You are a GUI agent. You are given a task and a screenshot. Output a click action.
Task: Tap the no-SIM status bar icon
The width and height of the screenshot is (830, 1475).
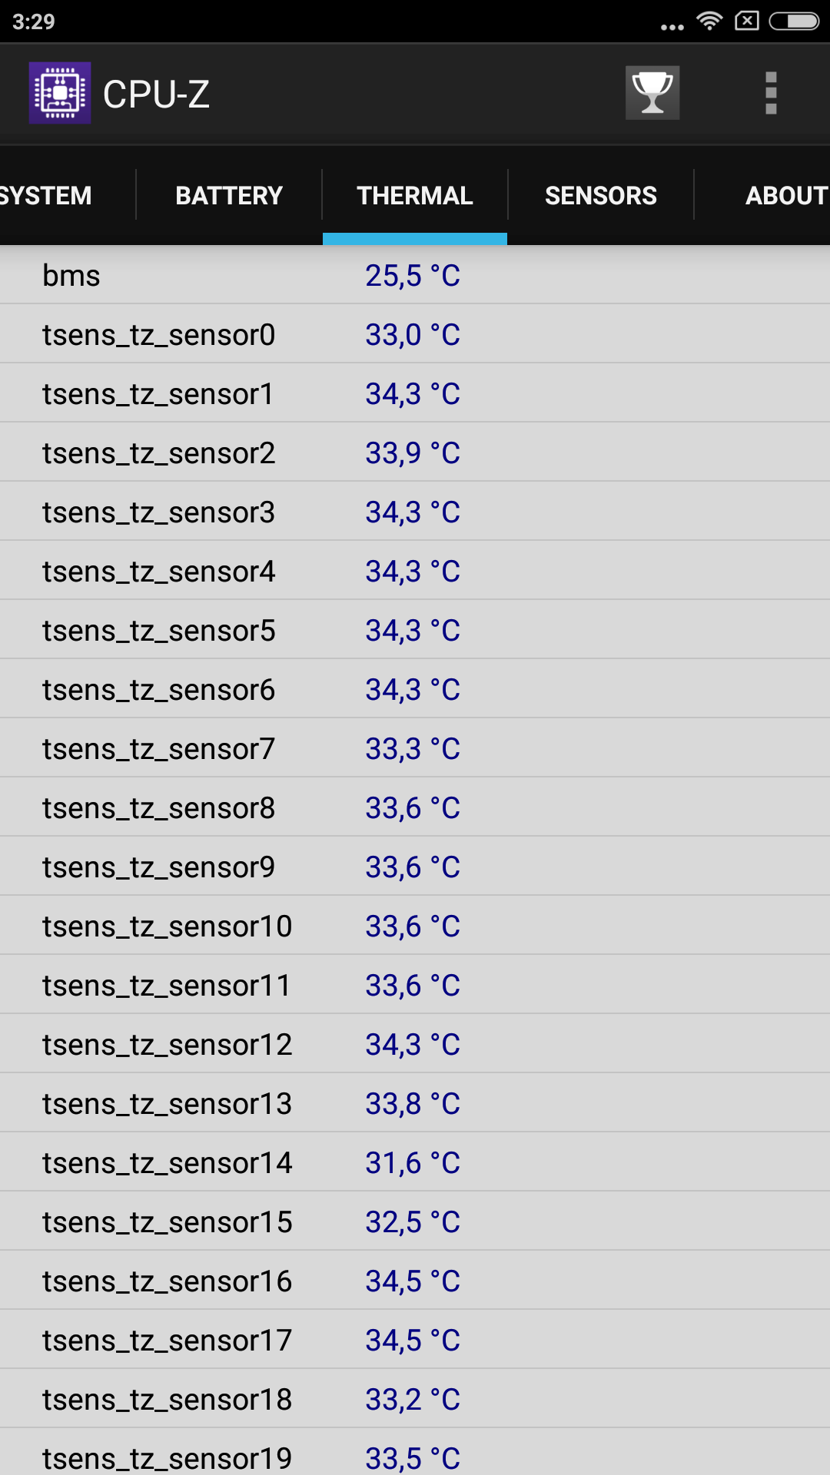point(746,21)
